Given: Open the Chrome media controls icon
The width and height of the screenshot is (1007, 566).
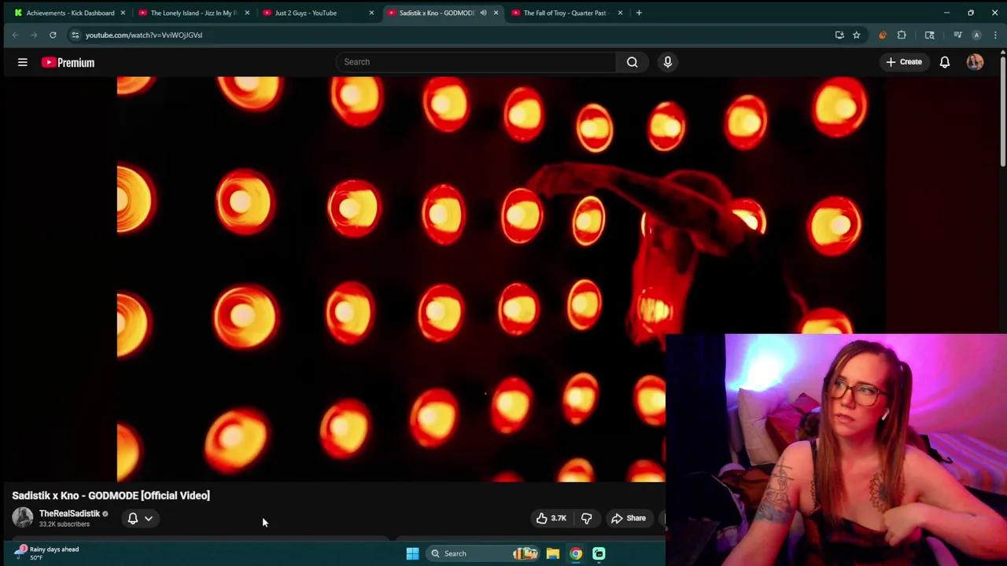Looking at the screenshot, I should (x=957, y=35).
